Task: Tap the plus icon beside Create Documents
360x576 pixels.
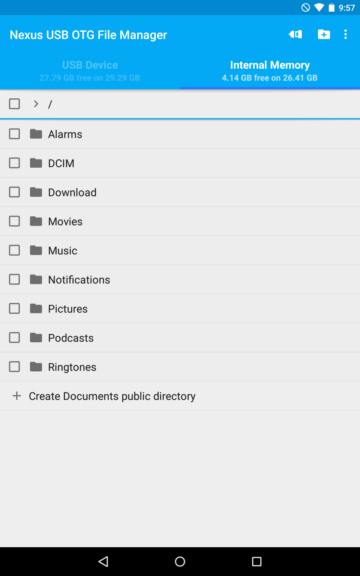Action: 17,396
